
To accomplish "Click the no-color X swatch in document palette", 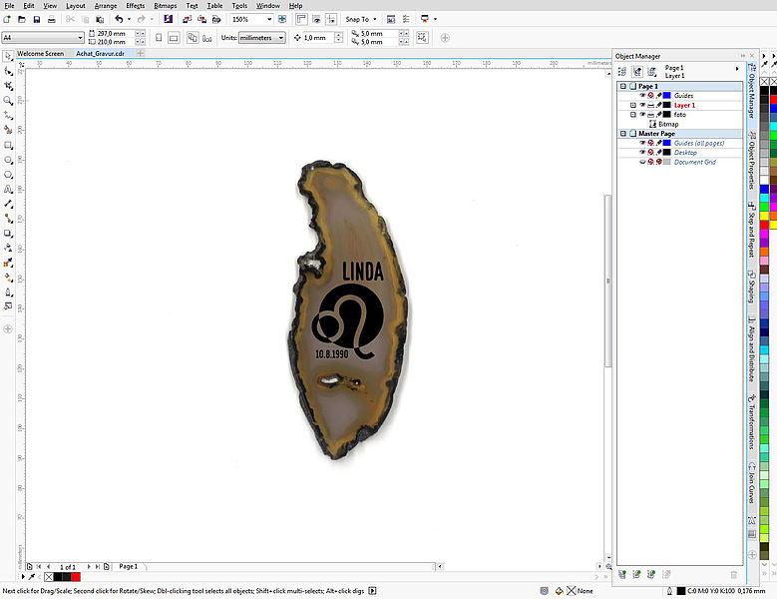I will tap(49, 577).
